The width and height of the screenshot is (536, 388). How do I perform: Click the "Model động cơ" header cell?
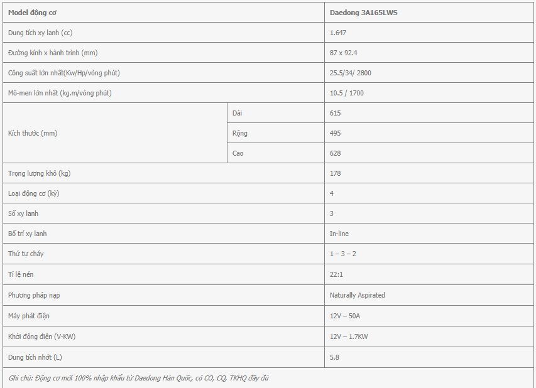point(33,13)
